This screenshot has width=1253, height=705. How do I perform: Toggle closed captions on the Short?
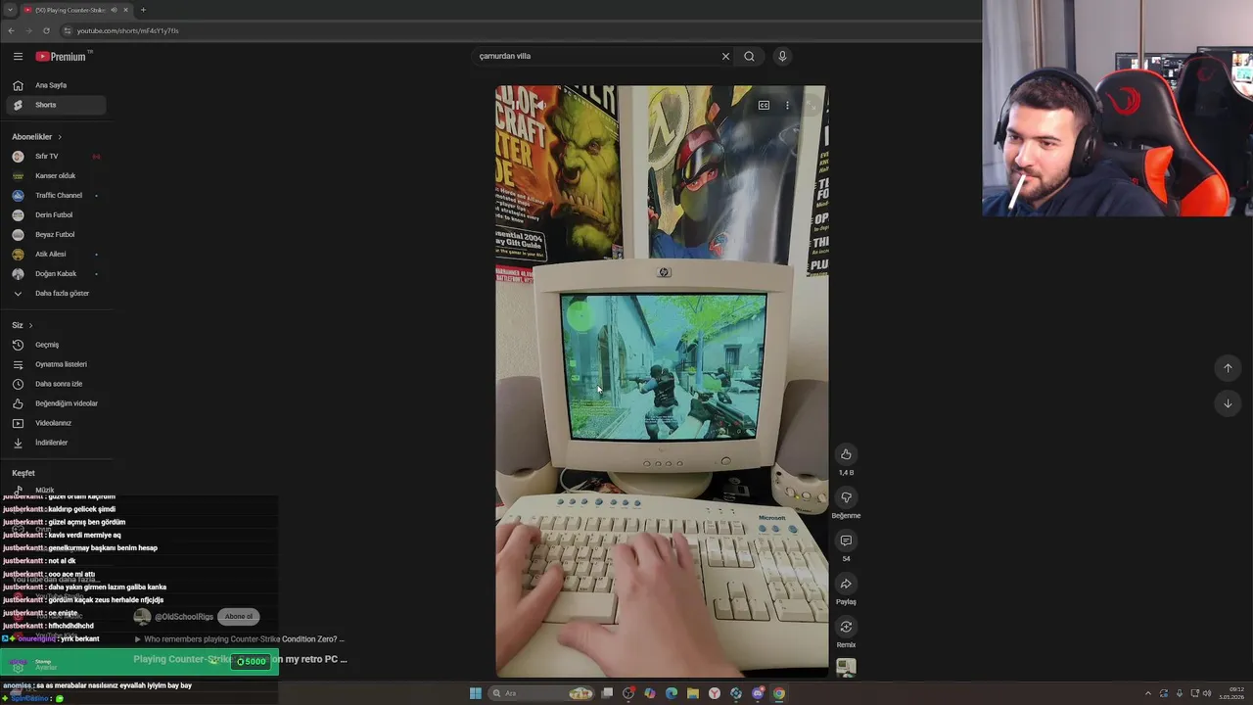tap(764, 106)
